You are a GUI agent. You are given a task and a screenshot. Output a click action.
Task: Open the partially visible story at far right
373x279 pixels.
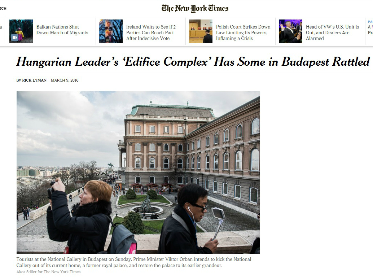click(370, 30)
